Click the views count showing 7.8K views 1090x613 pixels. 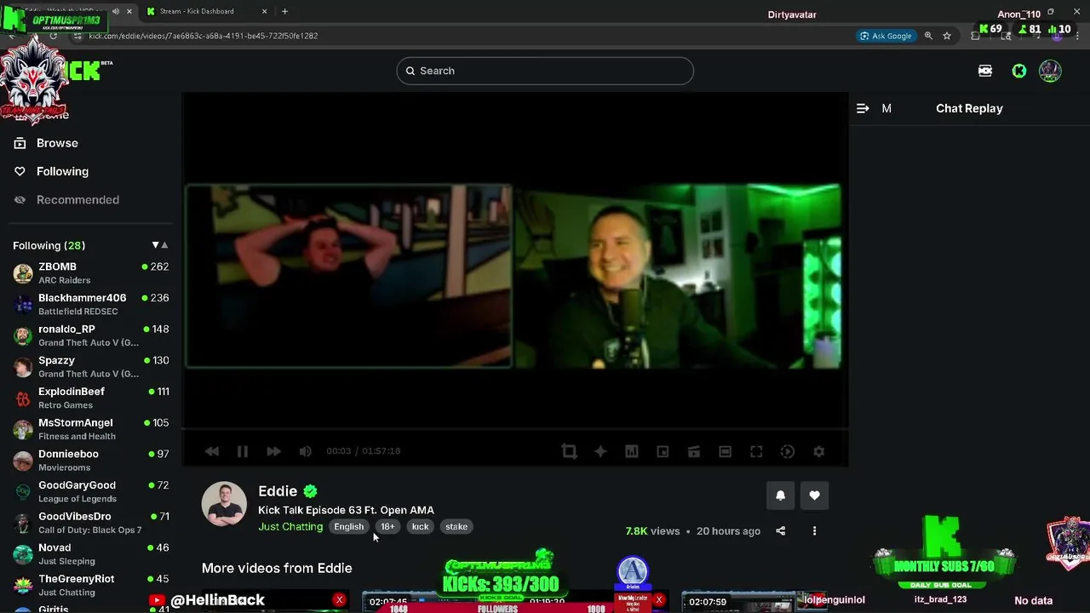tap(652, 531)
